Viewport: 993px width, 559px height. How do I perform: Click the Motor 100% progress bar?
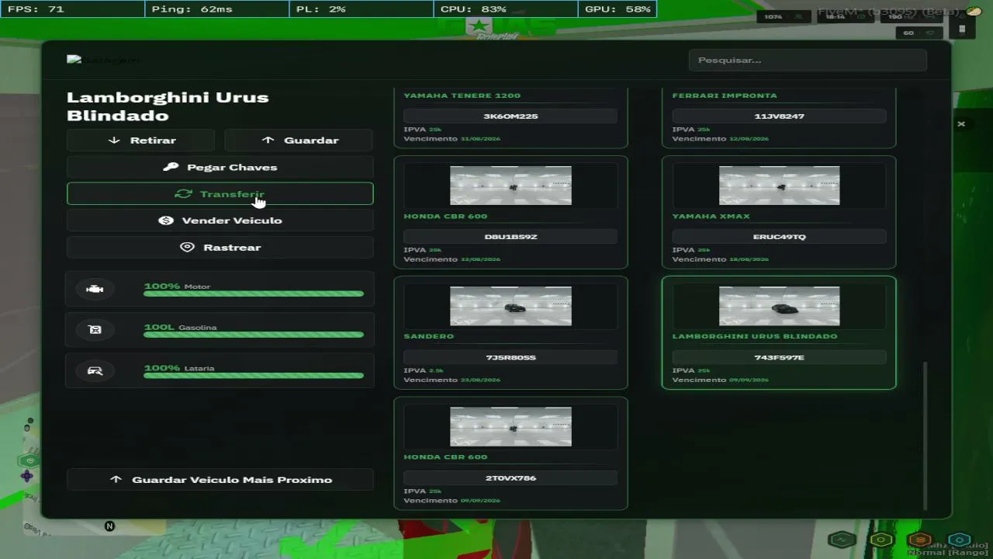pyautogui.click(x=254, y=293)
